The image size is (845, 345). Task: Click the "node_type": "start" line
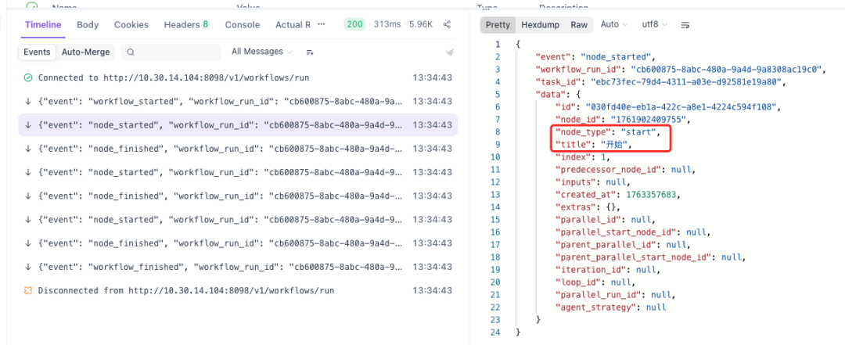pos(608,131)
